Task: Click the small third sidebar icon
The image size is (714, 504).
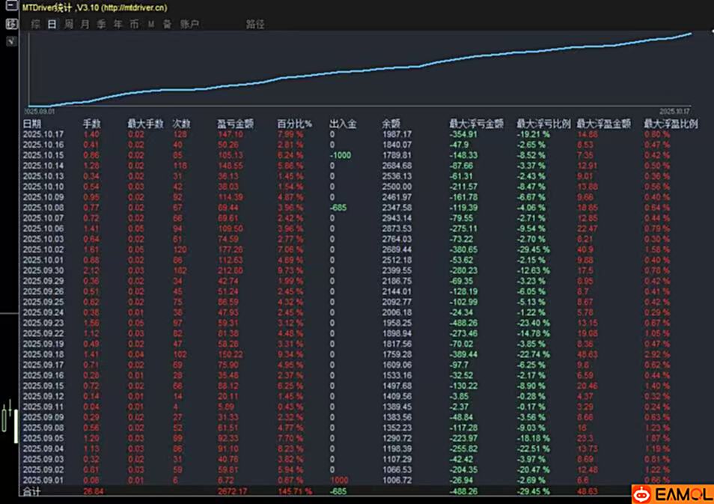Action: coord(10,40)
